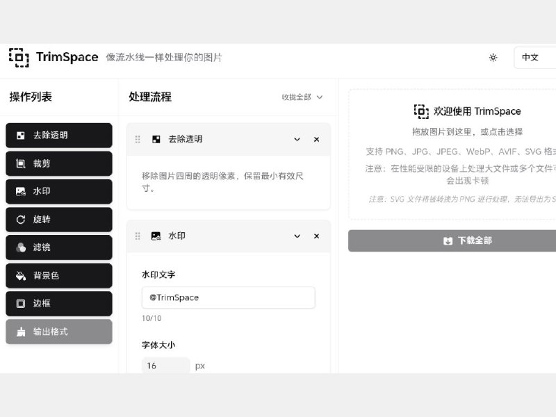556x417 pixels.
Task: Click the rotate arrow icon beside 旋转
Action: tap(21, 220)
